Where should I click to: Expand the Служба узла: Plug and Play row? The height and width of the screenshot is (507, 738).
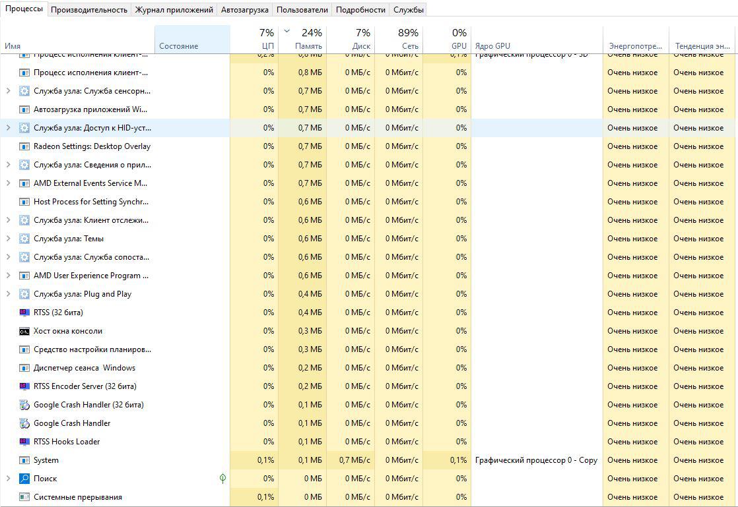tap(8, 294)
